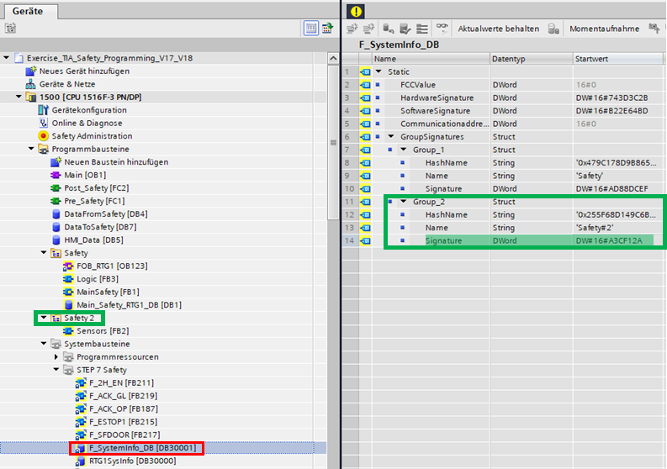Select RTG1SysInfo [DB30000]
Image resolution: width=667 pixels, height=469 pixels.
132,461
